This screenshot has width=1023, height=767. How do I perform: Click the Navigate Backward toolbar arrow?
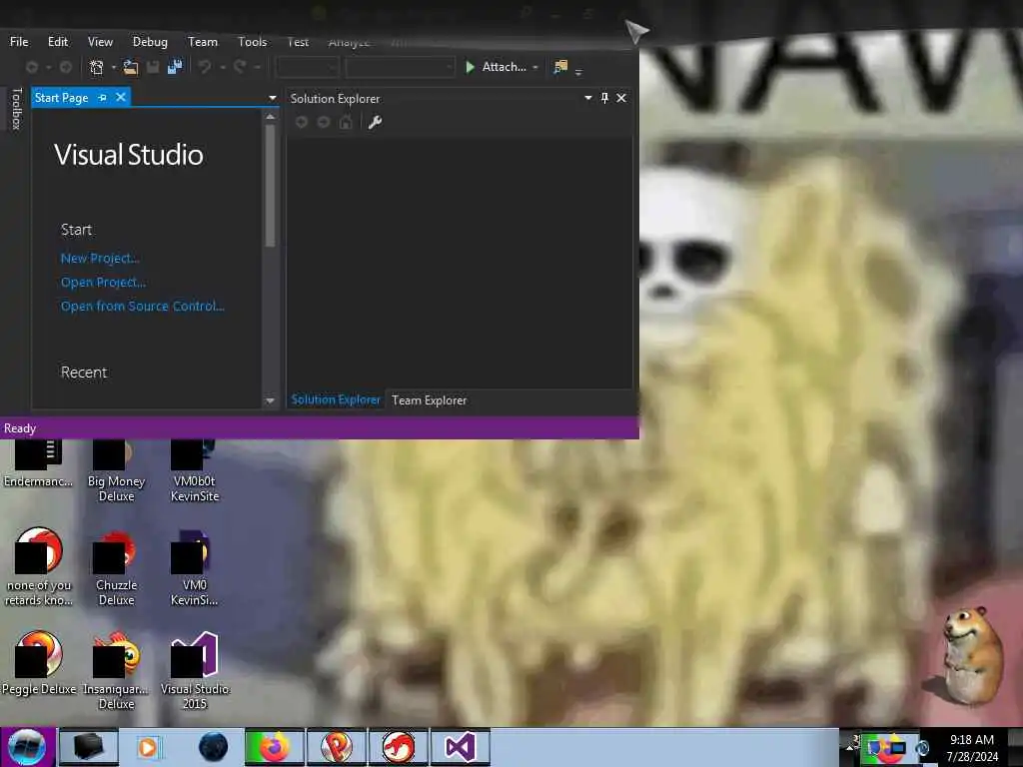pos(31,67)
